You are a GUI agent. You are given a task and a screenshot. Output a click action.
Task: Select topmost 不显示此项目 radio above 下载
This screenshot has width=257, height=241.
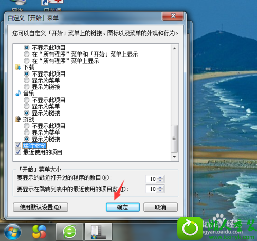click(x=26, y=47)
